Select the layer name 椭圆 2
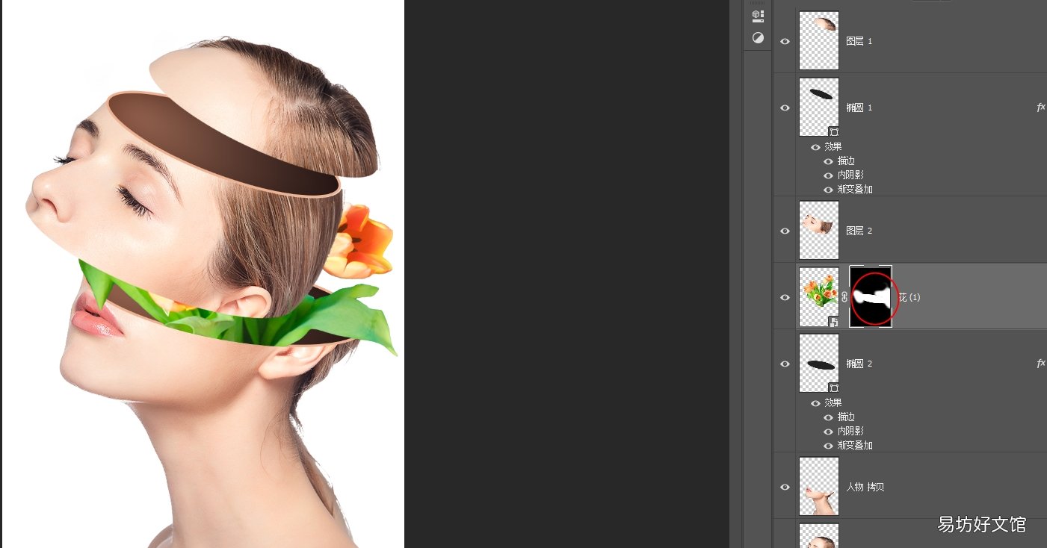 tap(859, 364)
